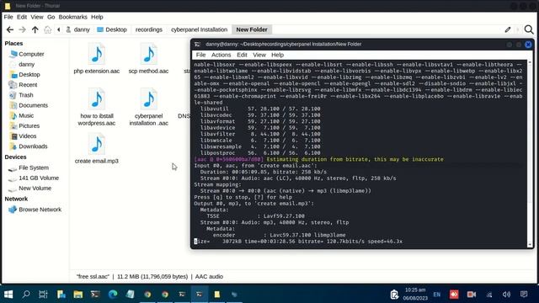
Task: Open the Thunar search magnifier icon
Action: coord(529,30)
